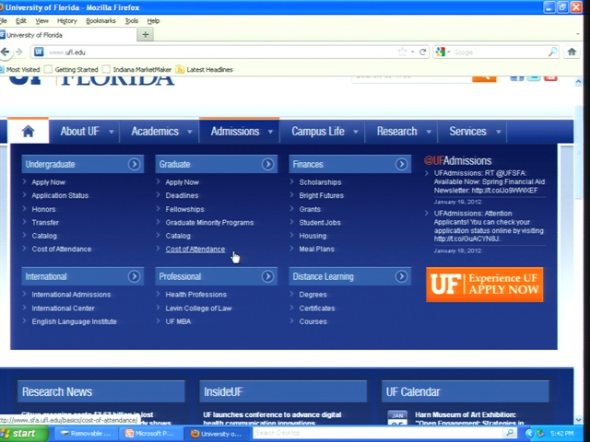Screen dimensions: 590x442
Task: Click the circle arrow icon beside Distance Learning
Action: [401, 276]
